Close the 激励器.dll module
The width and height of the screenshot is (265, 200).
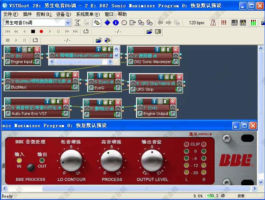tap(176, 49)
